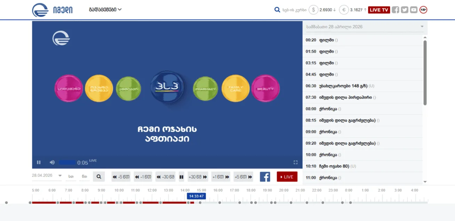The image size is (455, 221).
Task: Click the 16:00 mark on the timeline
Action: (218, 190)
